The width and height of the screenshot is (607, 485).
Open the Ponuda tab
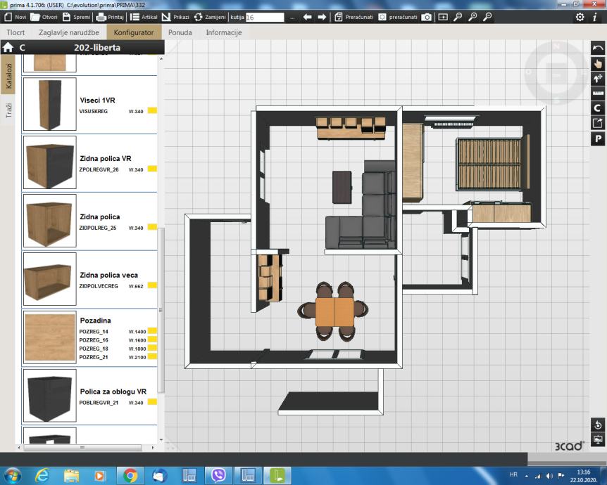point(180,32)
